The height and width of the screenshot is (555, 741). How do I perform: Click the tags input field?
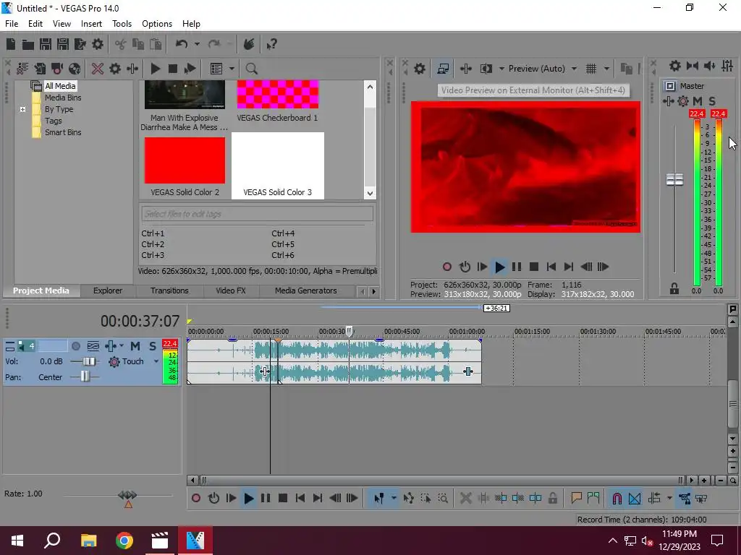[257, 214]
